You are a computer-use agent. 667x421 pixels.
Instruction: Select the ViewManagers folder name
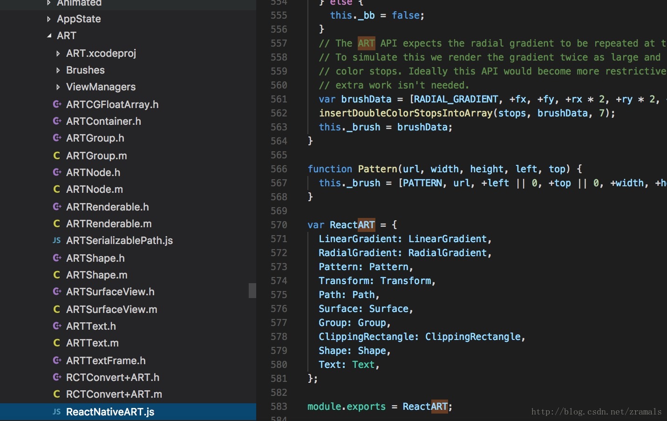click(x=101, y=87)
